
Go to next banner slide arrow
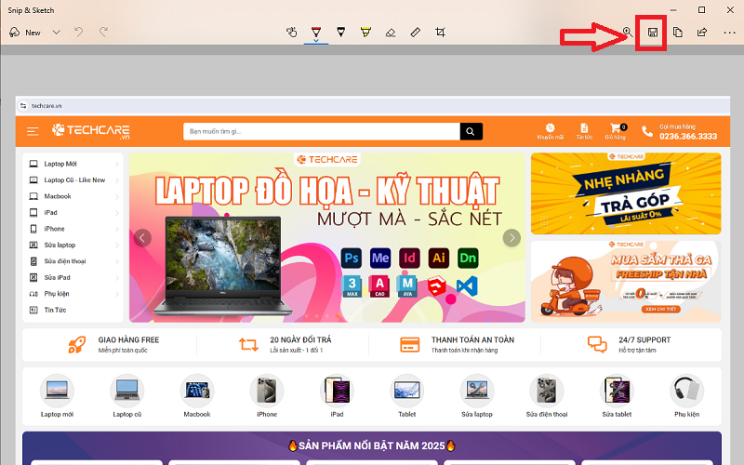click(511, 238)
